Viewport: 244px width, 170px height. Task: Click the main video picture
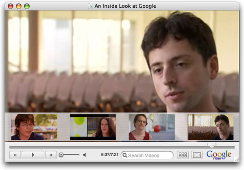point(122,61)
